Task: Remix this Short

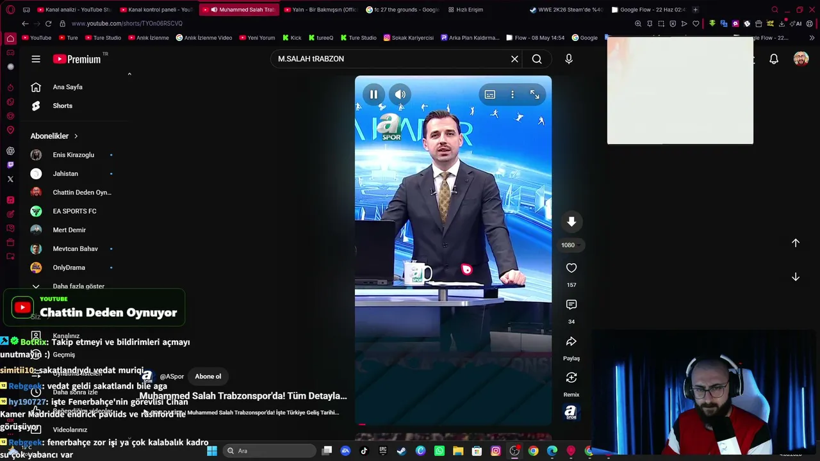Action: click(571, 378)
